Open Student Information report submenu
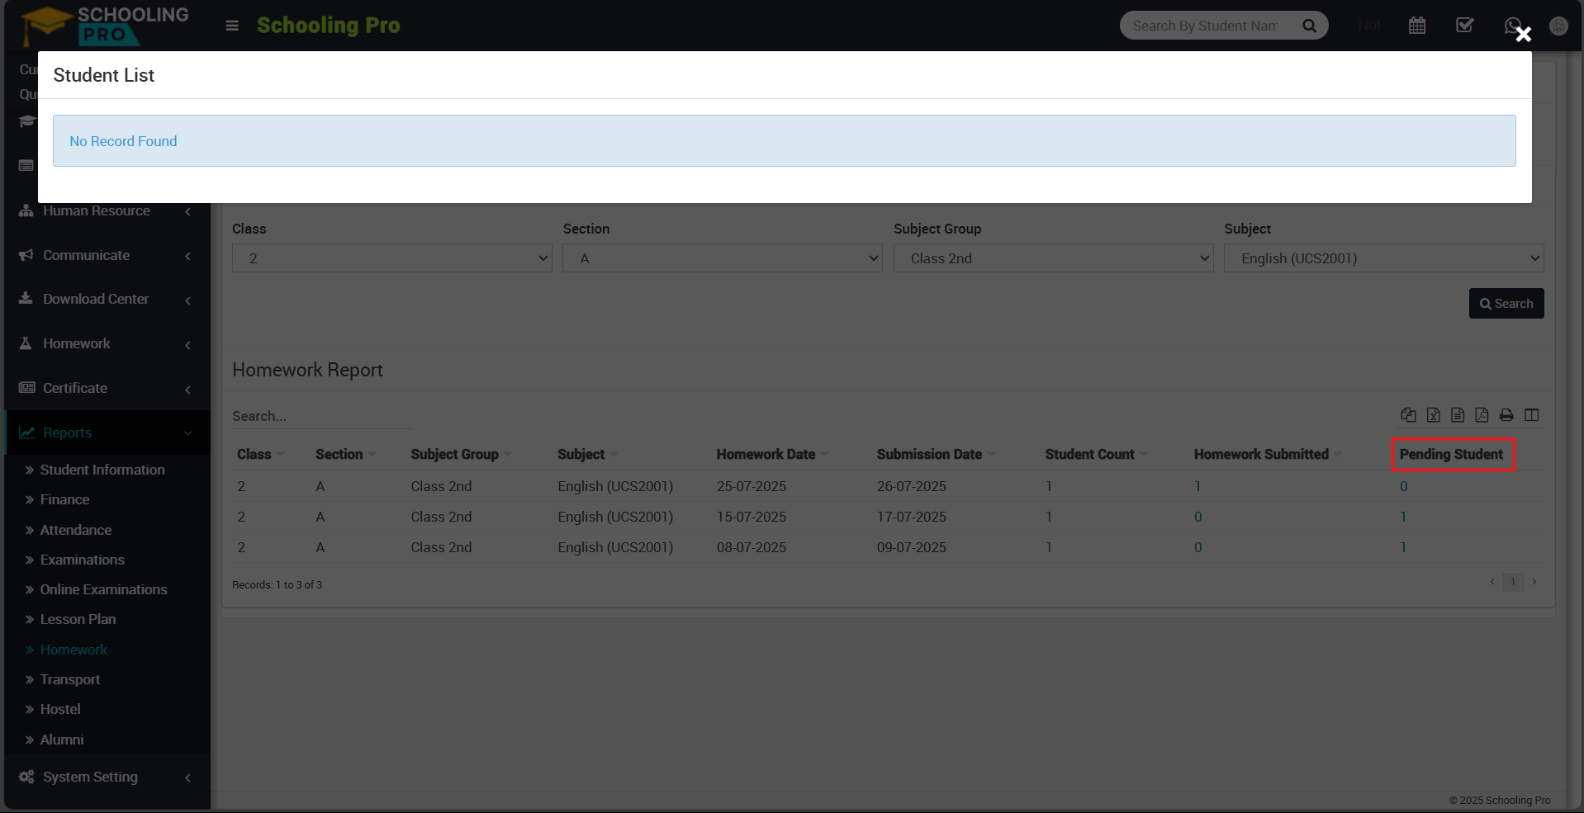This screenshot has height=813, width=1584. 102,470
